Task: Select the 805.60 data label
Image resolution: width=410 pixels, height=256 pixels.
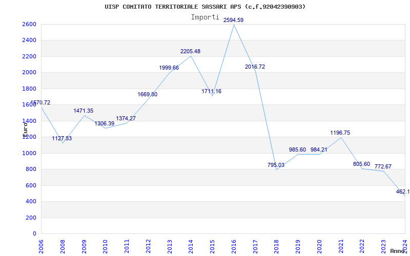Action: point(361,164)
